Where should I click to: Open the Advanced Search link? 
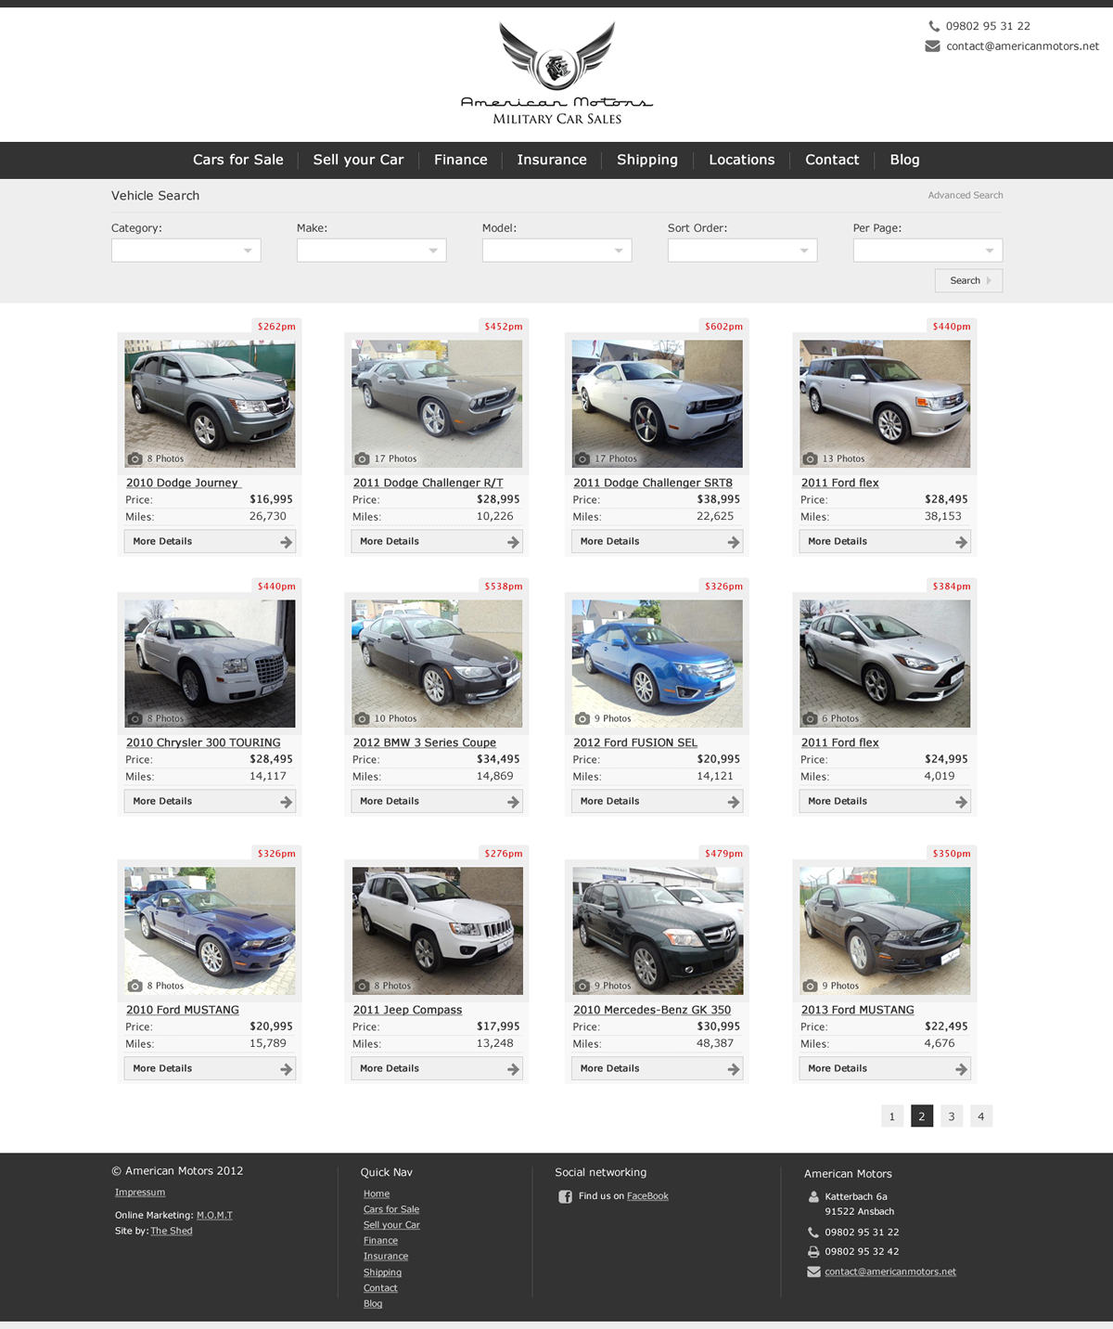pos(965,195)
